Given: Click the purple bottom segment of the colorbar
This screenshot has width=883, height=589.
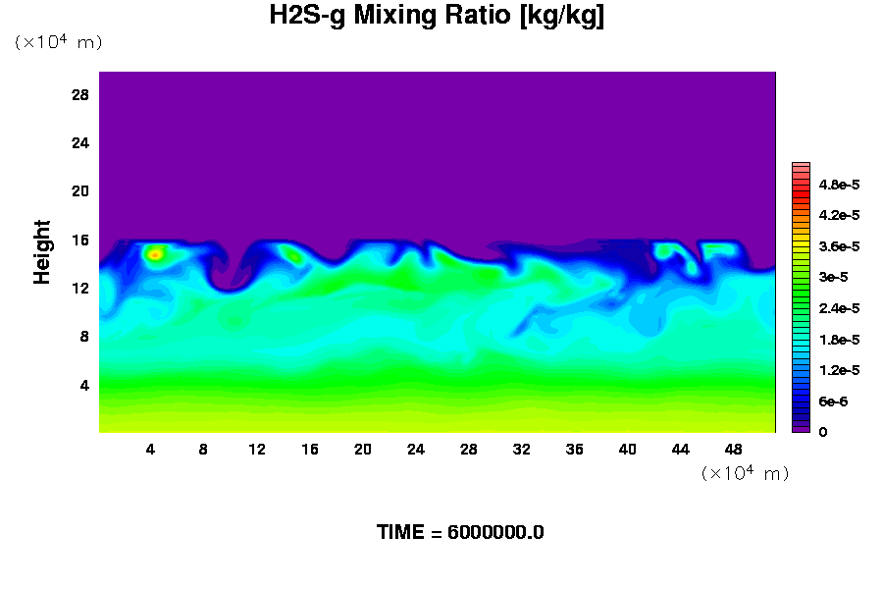Looking at the screenshot, I should (x=801, y=427).
